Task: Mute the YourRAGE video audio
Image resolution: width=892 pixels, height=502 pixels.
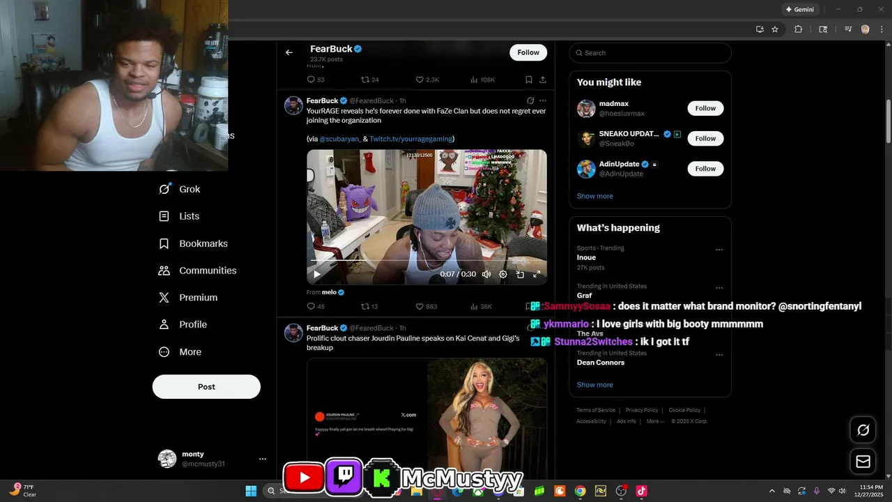Action: tap(486, 274)
